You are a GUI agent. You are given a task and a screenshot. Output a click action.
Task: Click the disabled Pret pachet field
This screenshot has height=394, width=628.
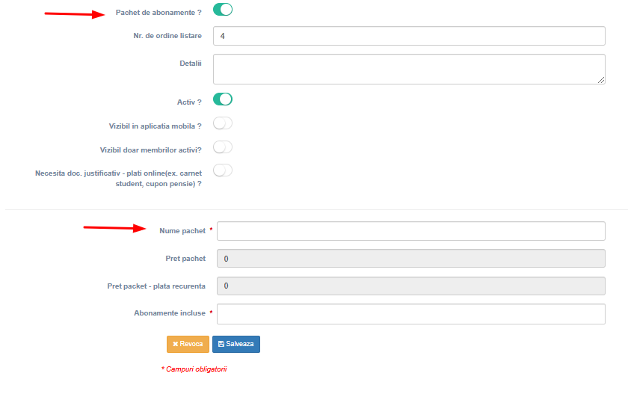pos(411,259)
